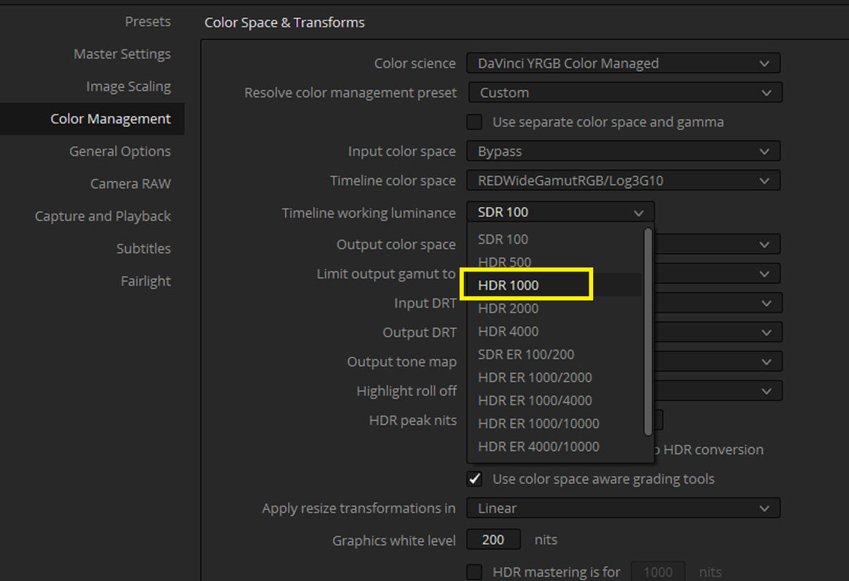Viewport: 849px width, 581px height.
Task: Click the Input DRT dropdown arrow
Action: pyautogui.click(x=767, y=303)
